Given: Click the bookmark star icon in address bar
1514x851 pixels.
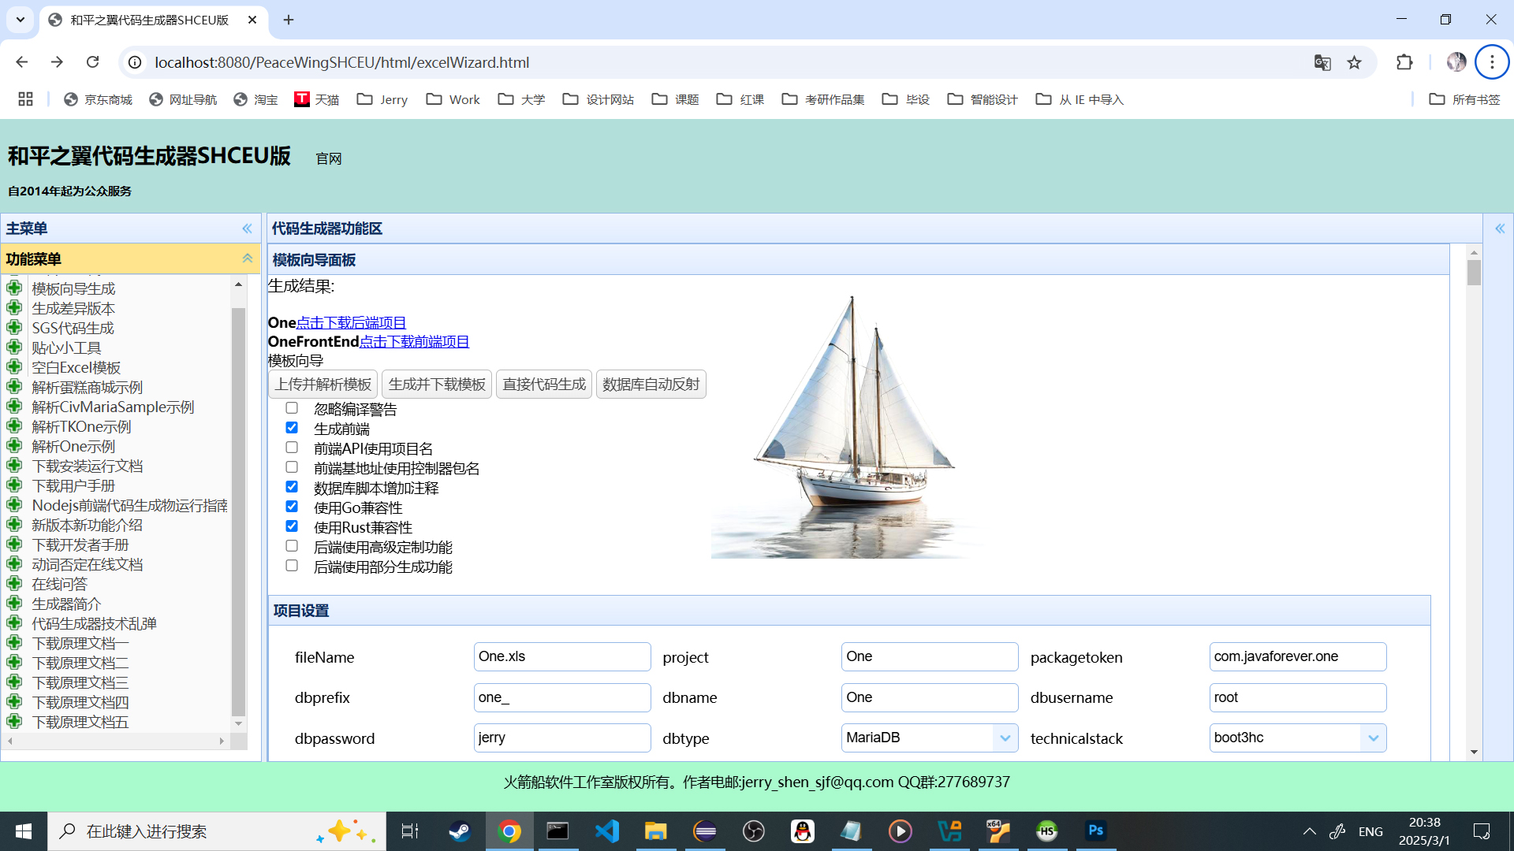Looking at the screenshot, I should (x=1354, y=62).
